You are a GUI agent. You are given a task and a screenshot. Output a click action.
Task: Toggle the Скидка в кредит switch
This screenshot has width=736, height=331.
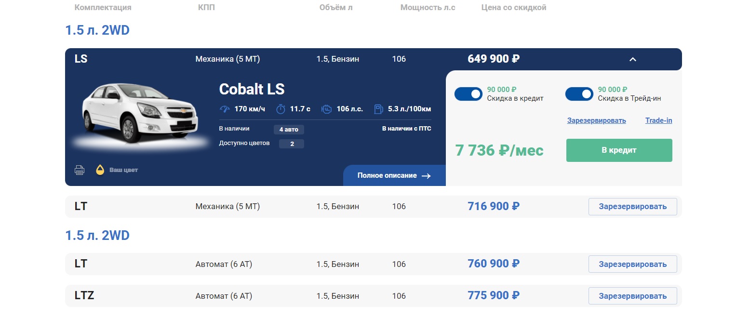pos(468,94)
